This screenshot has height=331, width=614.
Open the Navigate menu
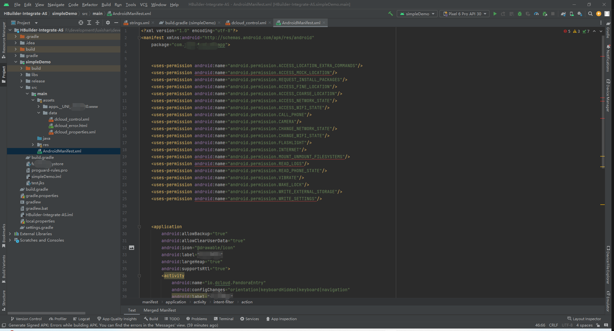56,4
